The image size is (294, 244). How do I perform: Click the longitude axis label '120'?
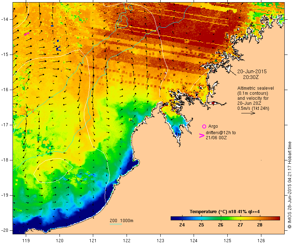tap(60, 240)
